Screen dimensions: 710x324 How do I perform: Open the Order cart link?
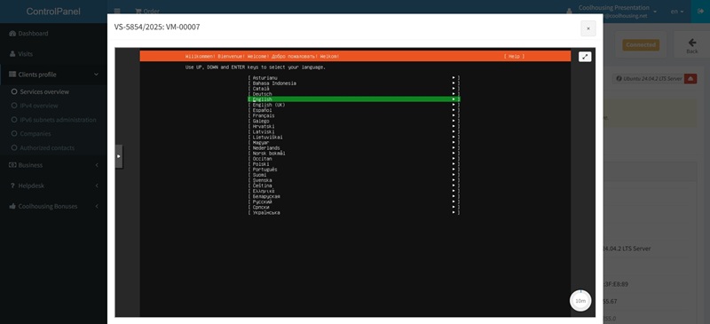(147, 12)
